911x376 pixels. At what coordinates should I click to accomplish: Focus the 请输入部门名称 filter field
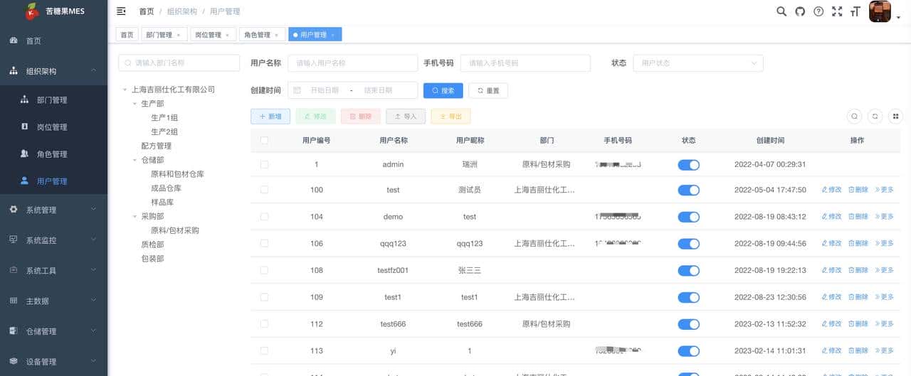[x=179, y=63]
